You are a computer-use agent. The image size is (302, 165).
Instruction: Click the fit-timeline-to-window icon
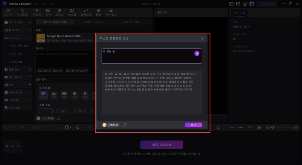259,127
